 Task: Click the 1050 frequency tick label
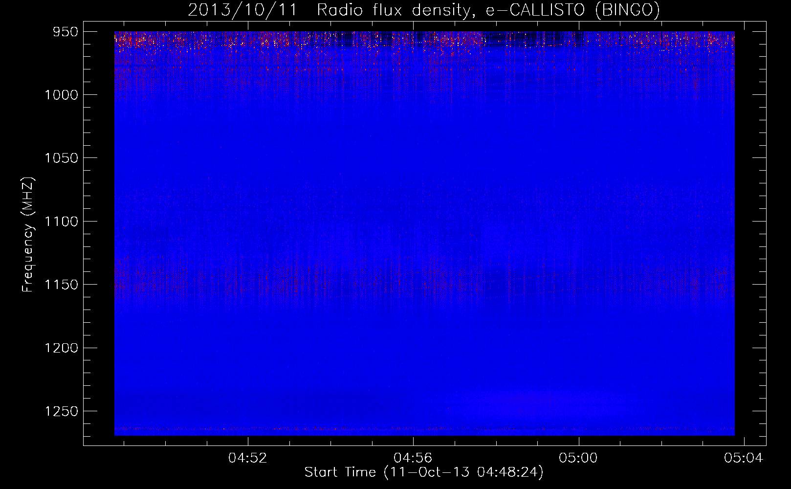point(61,158)
